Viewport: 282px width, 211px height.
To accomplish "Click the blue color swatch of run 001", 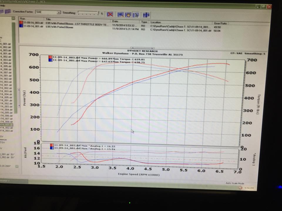I will pyautogui.click(x=21, y=26).
